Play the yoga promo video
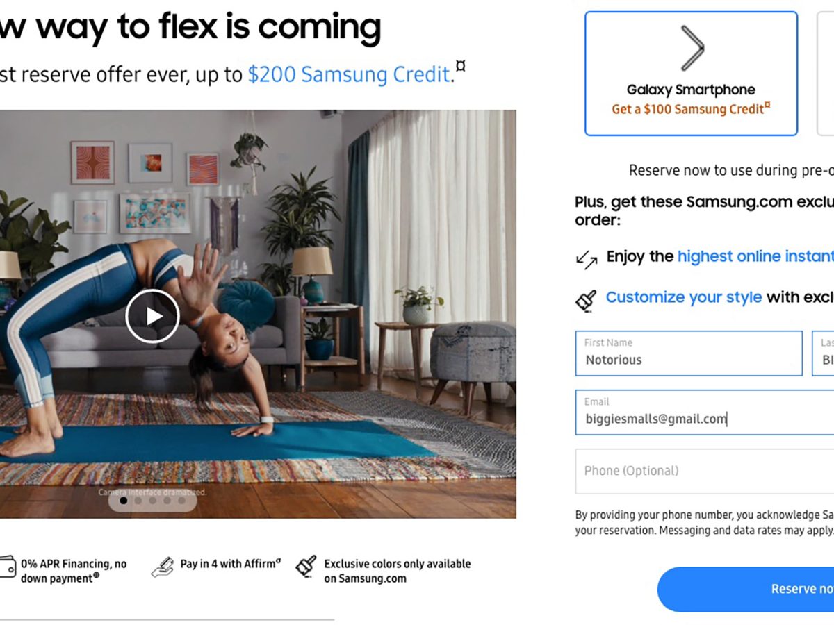The height and width of the screenshot is (625, 834). [153, 316]
